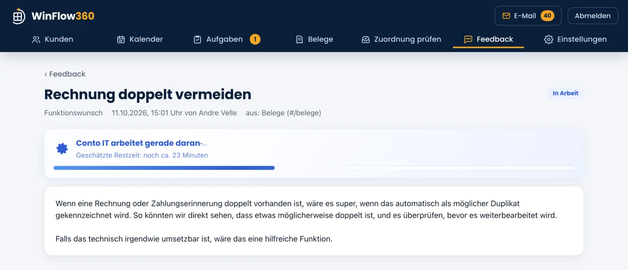The image size is (628, 270).
Task: Click the Feedback speech bubble icon
Action: pyautogui.click(x=468, y=40)
